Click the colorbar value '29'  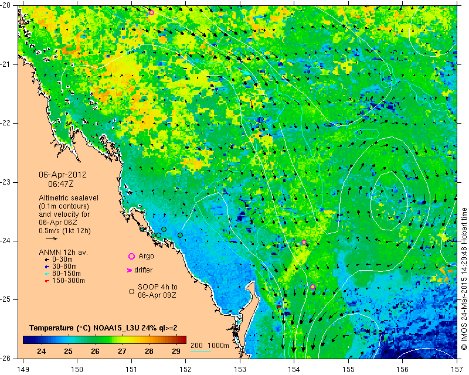point(176,352)
